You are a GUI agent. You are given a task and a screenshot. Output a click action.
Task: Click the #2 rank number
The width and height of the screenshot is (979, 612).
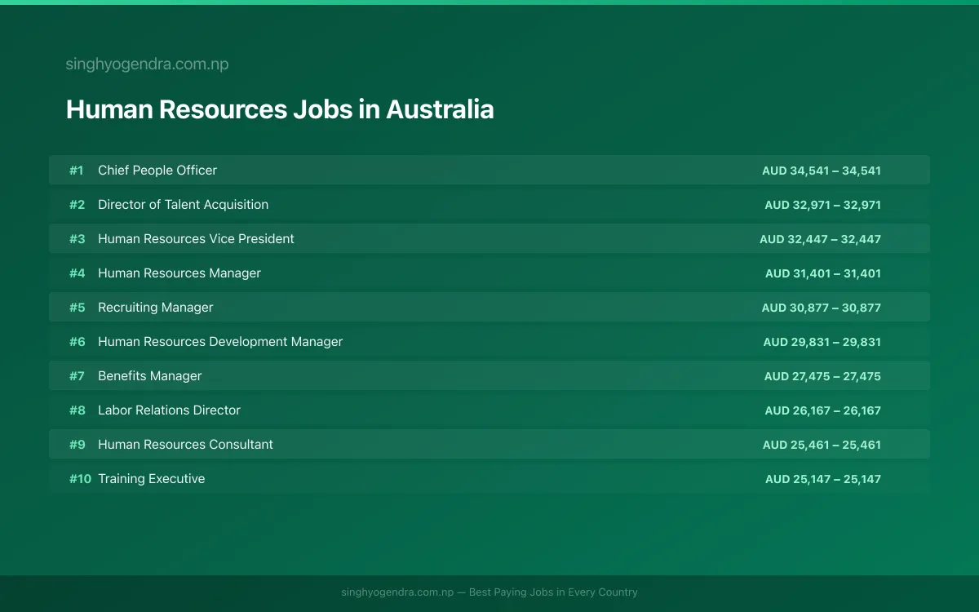click(x=77, y=205)
